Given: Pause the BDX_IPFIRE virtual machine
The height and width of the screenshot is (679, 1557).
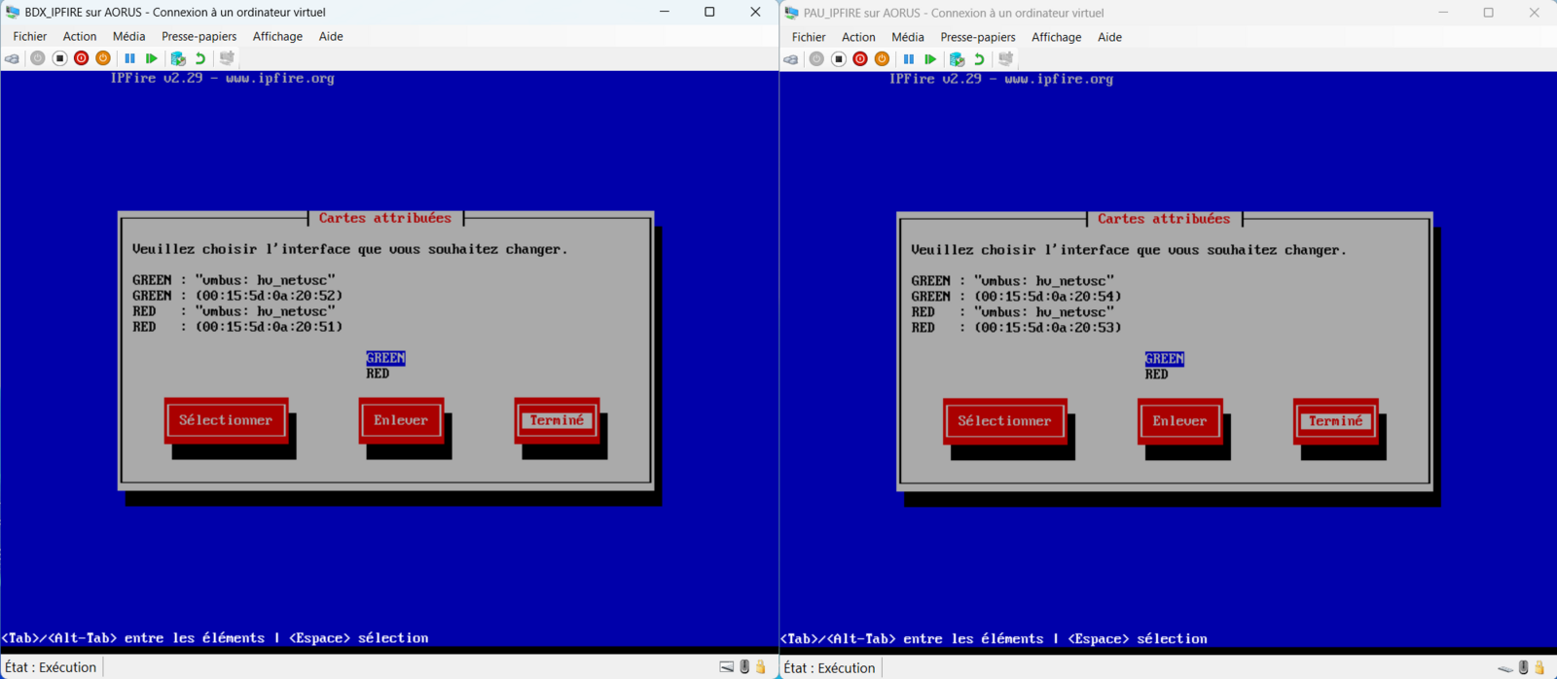Looking at the screenshot, I should tap(129, 58).
